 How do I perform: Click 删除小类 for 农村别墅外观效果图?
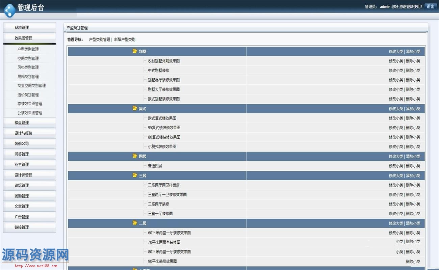click(x=413, y=61)
